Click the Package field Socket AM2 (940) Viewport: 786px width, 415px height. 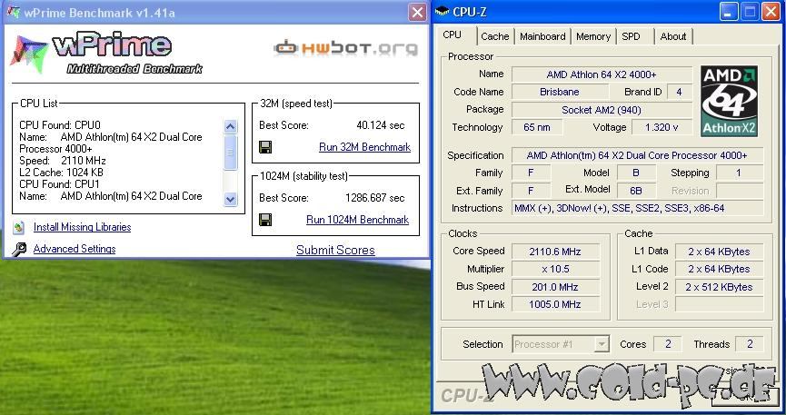point(601,110)
